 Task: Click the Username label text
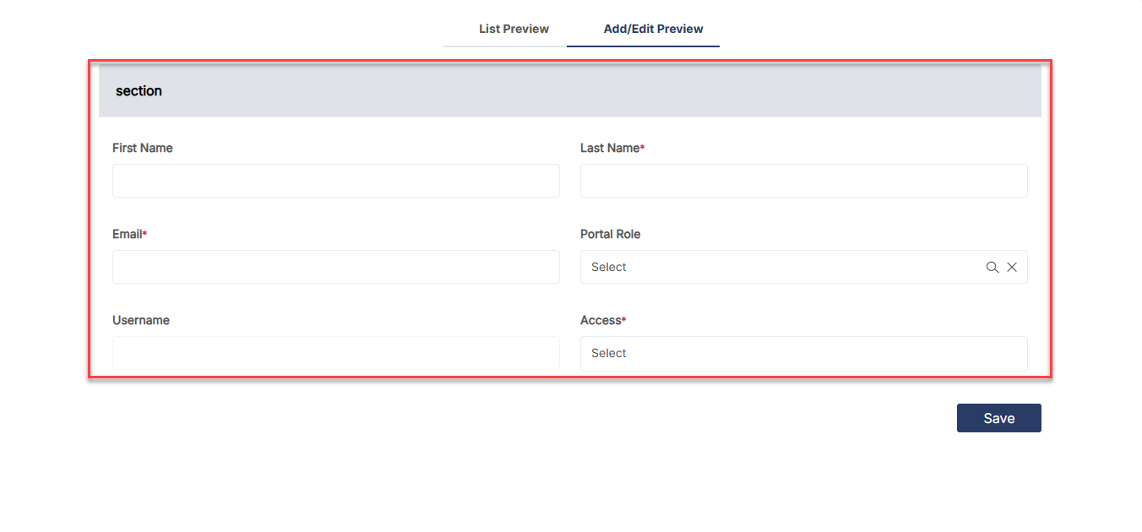[140, 320]
